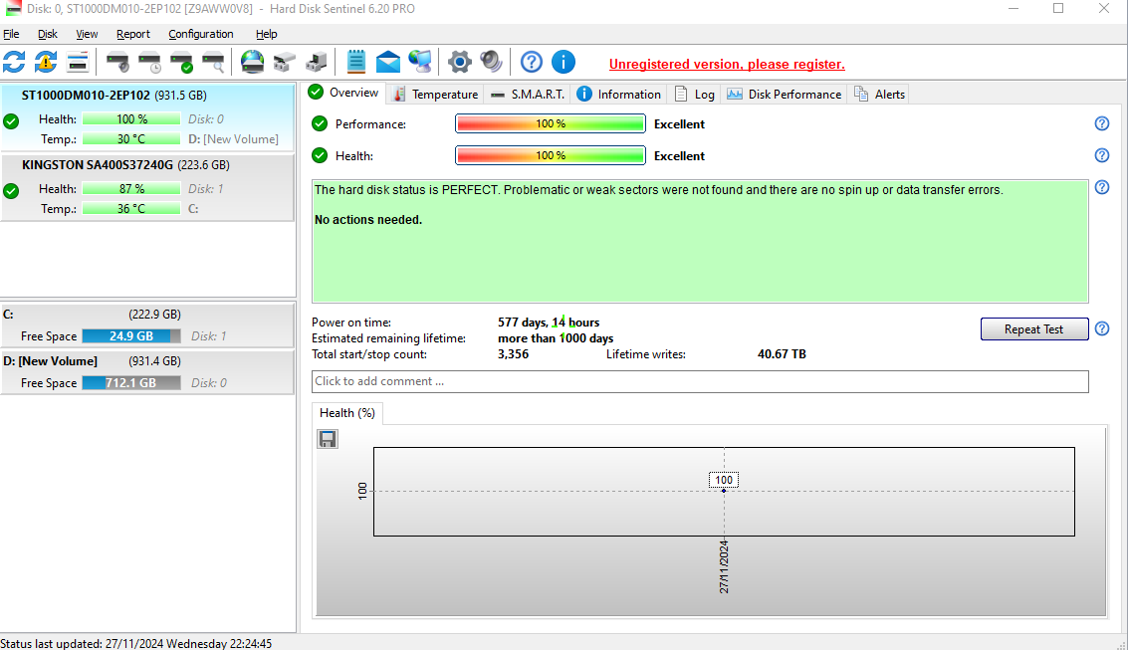Select the C: partition entry
Image resolution: width=1128 pixels, height=650 pixels.
(x=147, y=325)
